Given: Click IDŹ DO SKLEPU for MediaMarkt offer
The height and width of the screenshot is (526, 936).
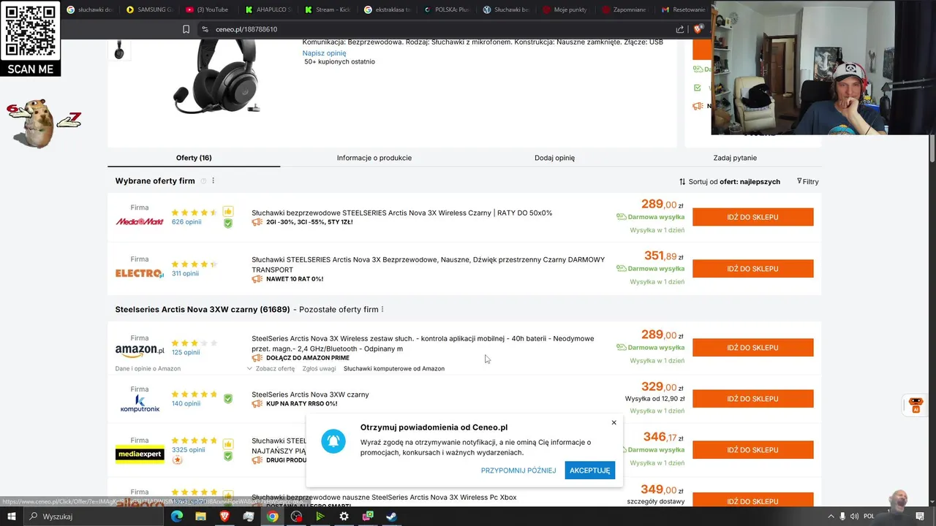Looking at the screenshot, I should click(x=752, y=217).
